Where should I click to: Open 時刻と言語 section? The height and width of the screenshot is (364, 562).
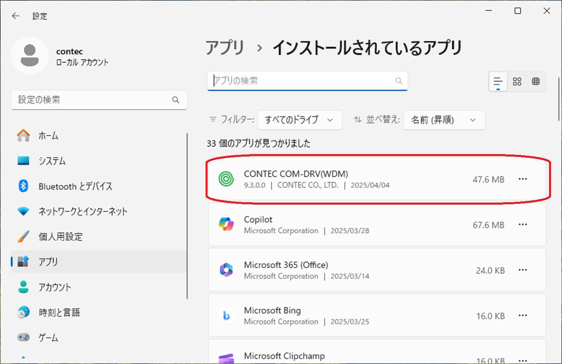[x=99, y=312]
